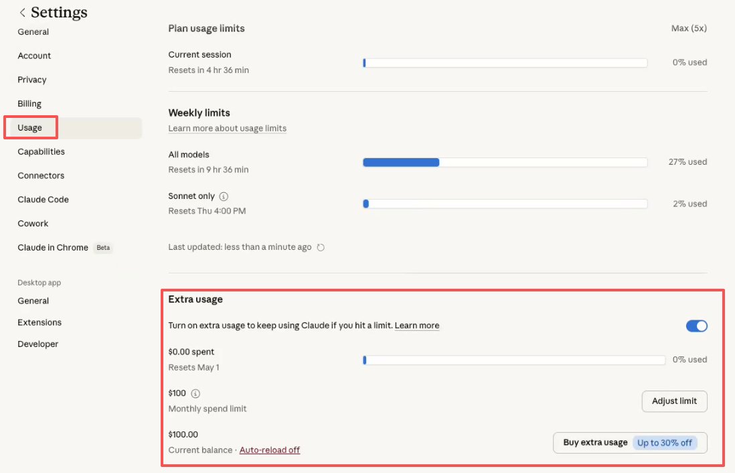This screenshot has height=473, width=735.
Task: Click the Max (5x) plan label
Action: click(689, 28)
